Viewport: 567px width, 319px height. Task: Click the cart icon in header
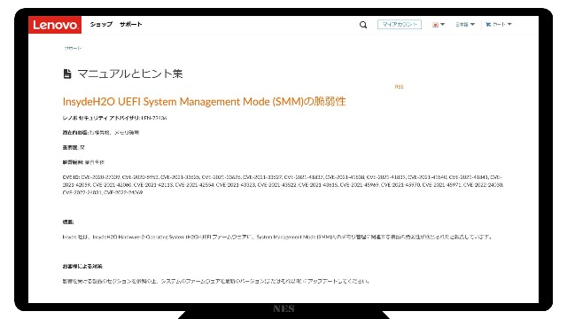pyautogui.click(x=488, y=24)
